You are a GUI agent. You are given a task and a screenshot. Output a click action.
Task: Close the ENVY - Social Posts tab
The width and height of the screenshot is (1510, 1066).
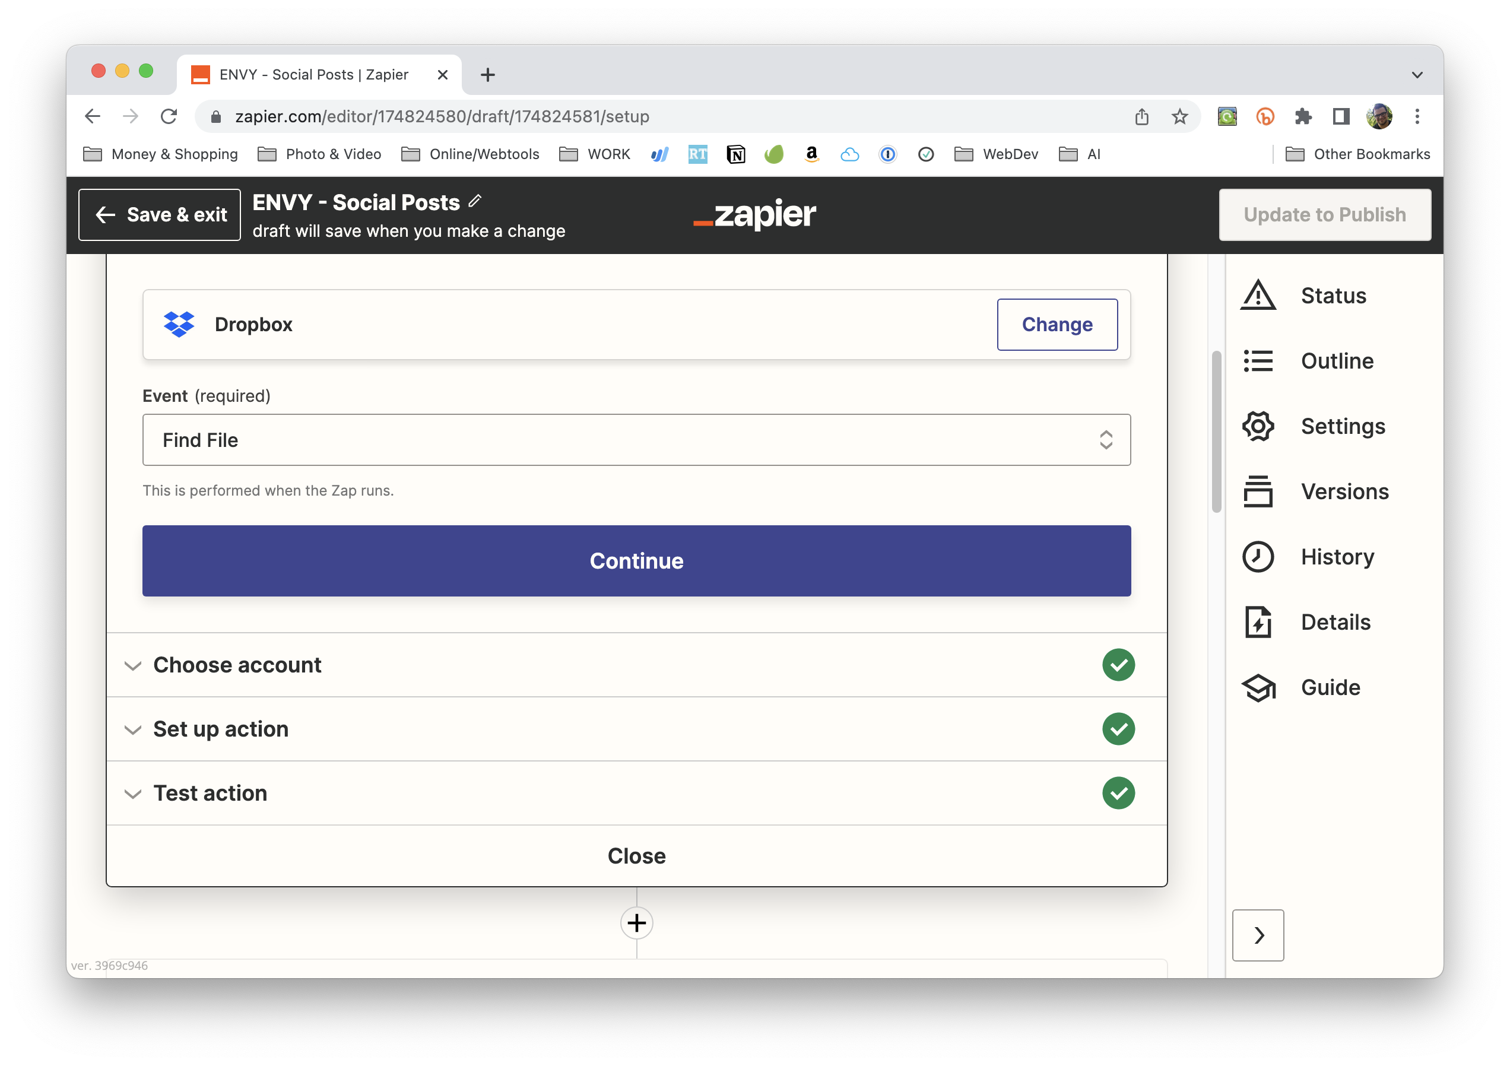pyautogui.click(x=443, y=75)
